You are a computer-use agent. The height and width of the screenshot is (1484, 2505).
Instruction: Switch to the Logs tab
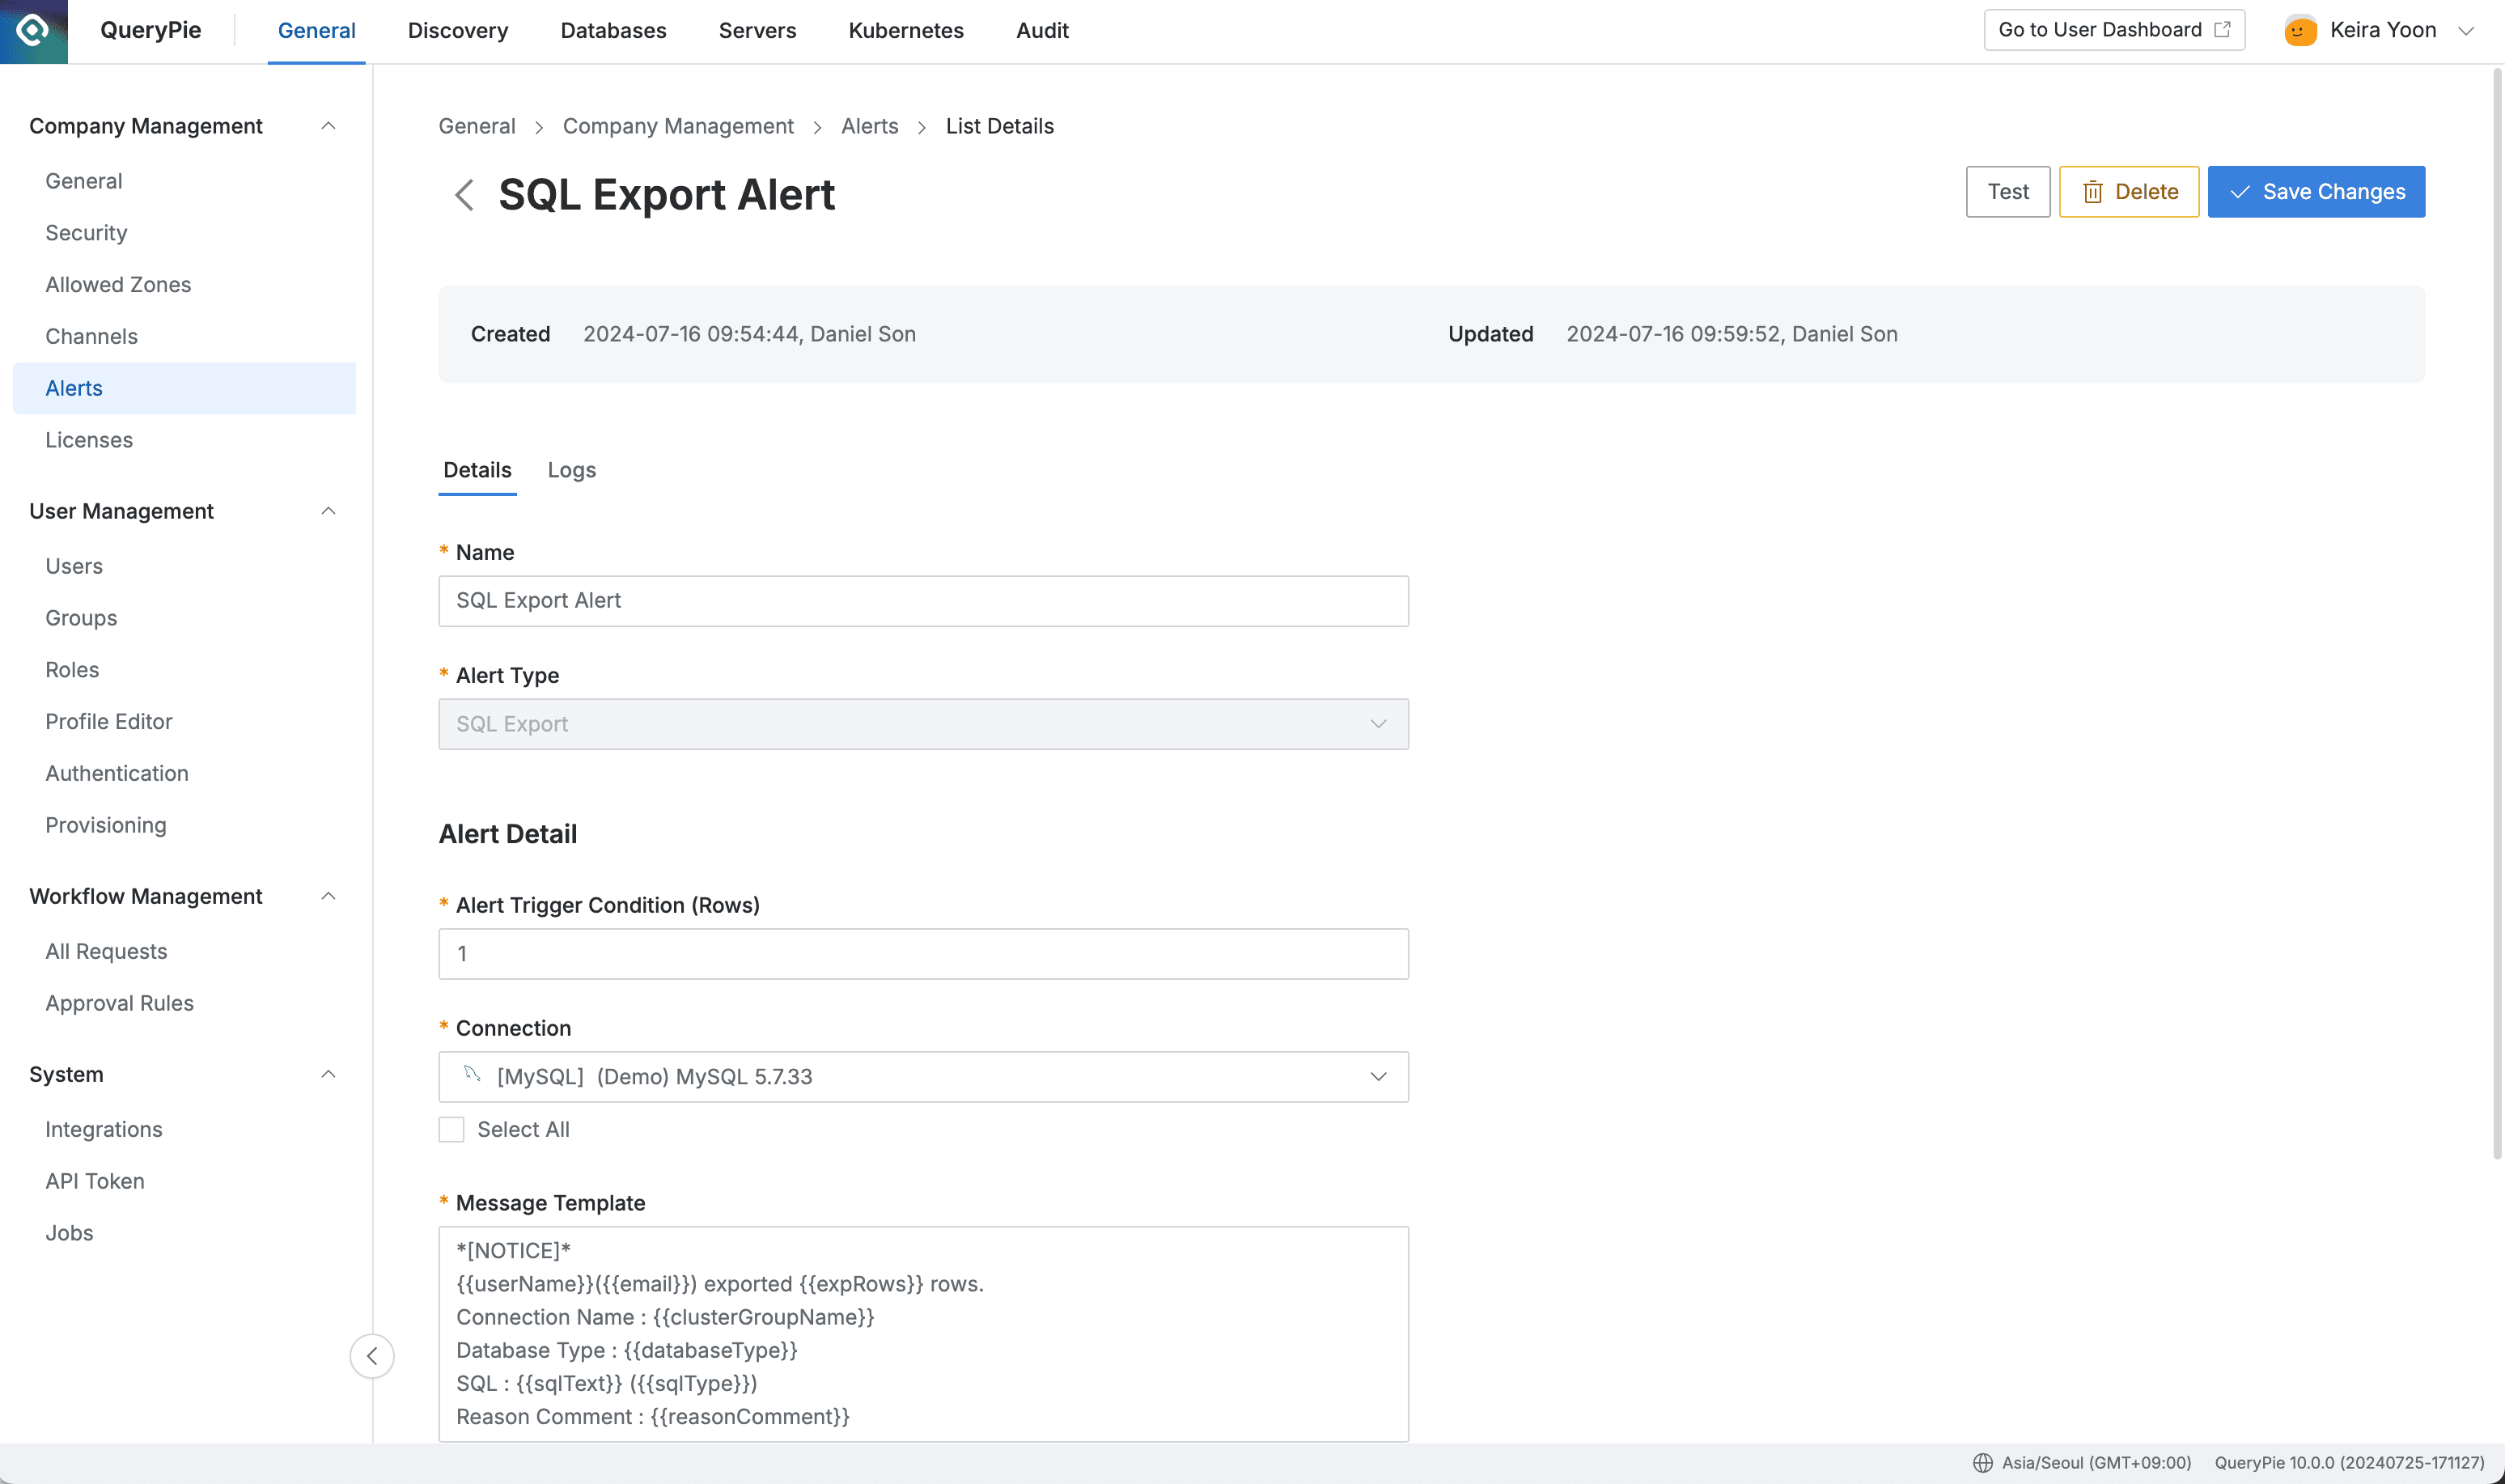point(570,470)
